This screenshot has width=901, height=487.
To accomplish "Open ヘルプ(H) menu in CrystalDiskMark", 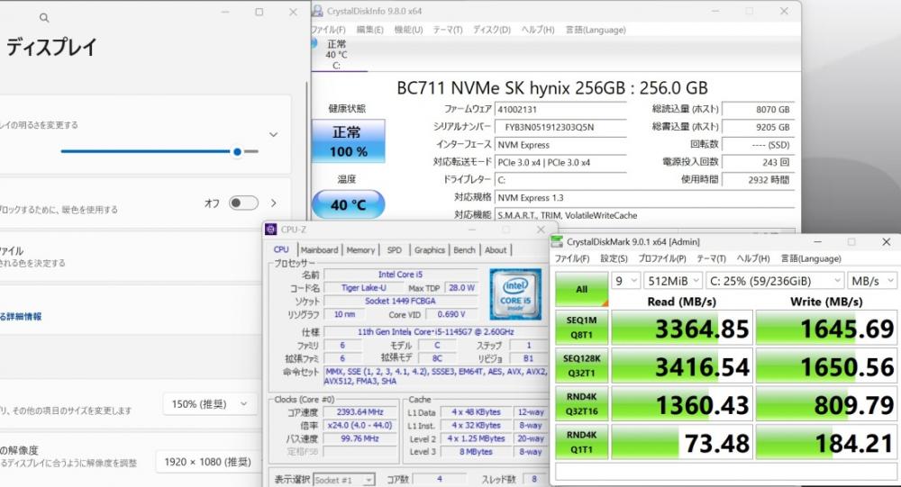I will pyautogui.click(x=752, y=258).
